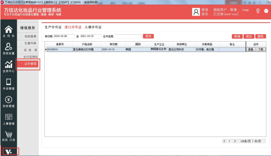The image size is (271, 156).
Task: Open 自助缴费 in the 增值服务 menu
Action: click(30, 36)
